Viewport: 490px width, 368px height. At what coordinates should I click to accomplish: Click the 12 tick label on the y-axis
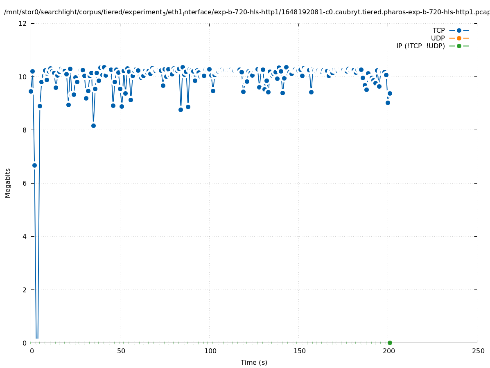click(23, 23)
